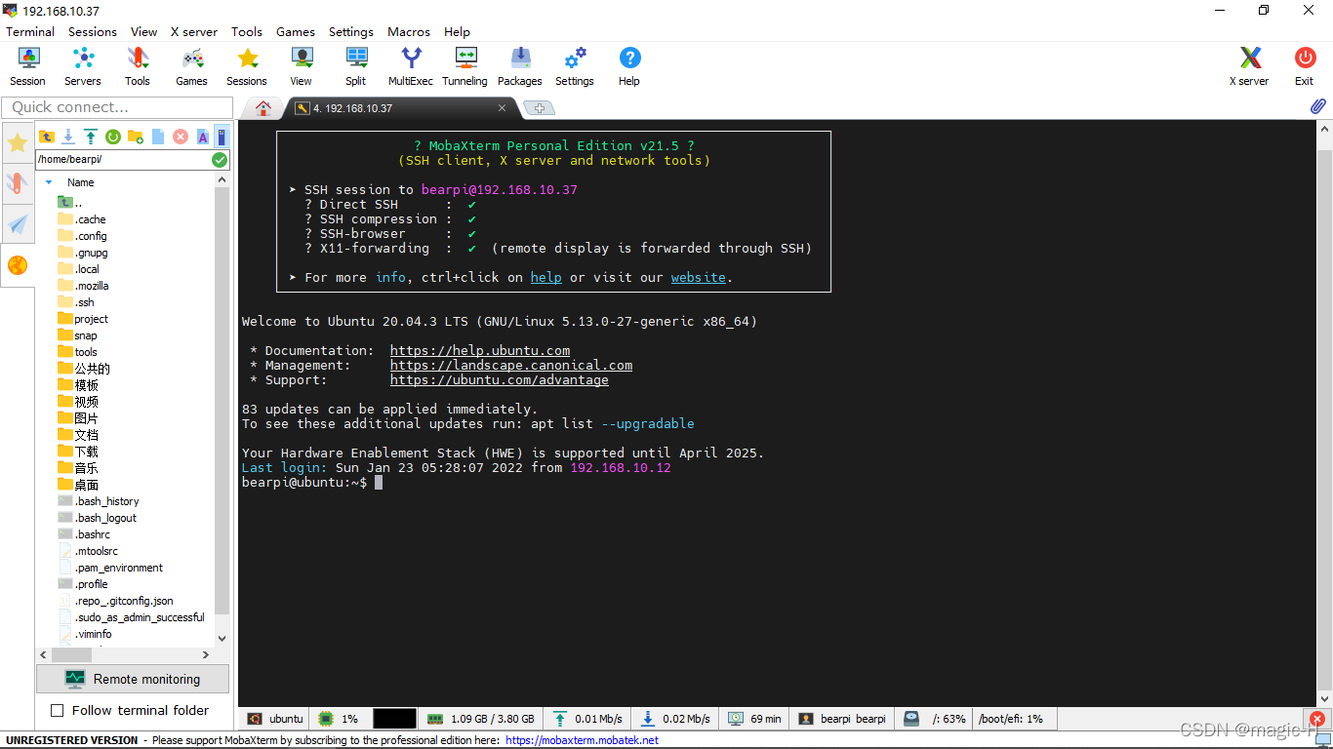The width and height of the screenshot is (1333, 749).
Task: Open the sidebar Tools knife tab
Action: pyautogui.click(x=18, y=183)
